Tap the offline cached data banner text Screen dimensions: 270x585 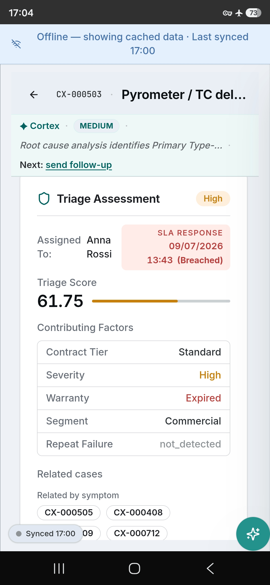(142, 44)
